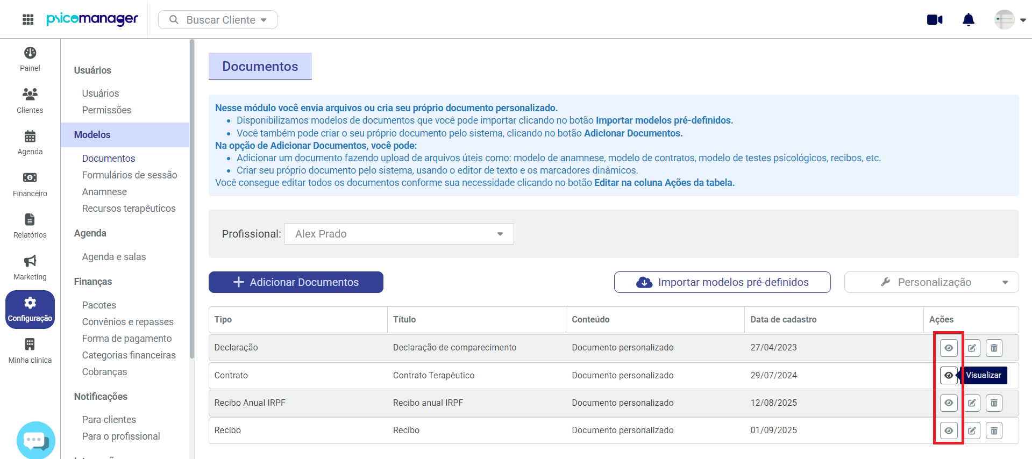1032x459 pixels.
Task: Click the '27/04/2023' date cell
Action: pyautogui.click(x=773, y=347)
